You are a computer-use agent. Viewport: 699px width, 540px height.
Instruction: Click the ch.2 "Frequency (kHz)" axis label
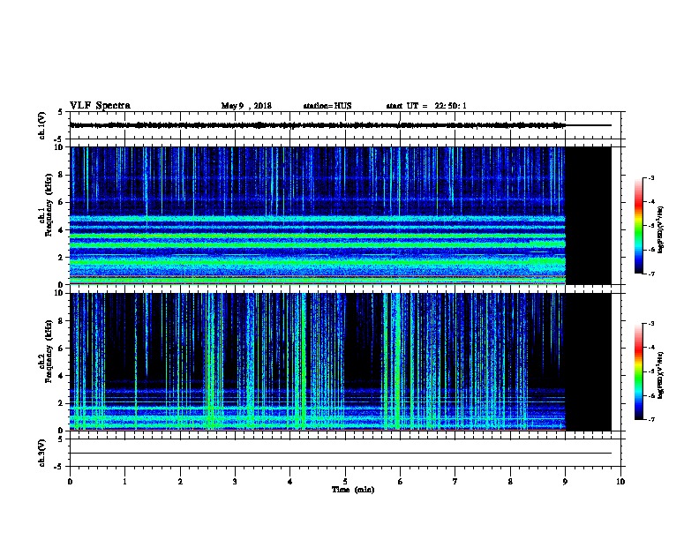click(49, 351)
